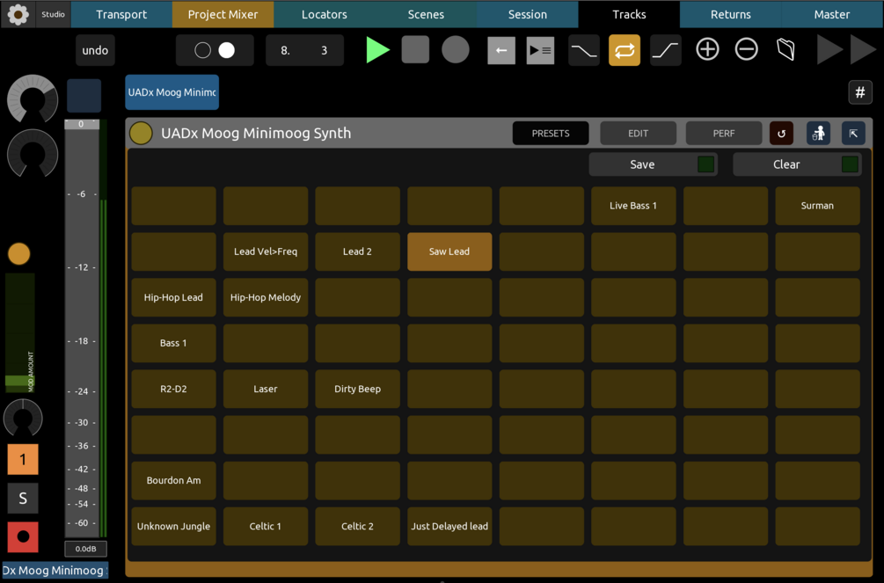
Task: Click the plus circle icon
Action: coord(707,49)
